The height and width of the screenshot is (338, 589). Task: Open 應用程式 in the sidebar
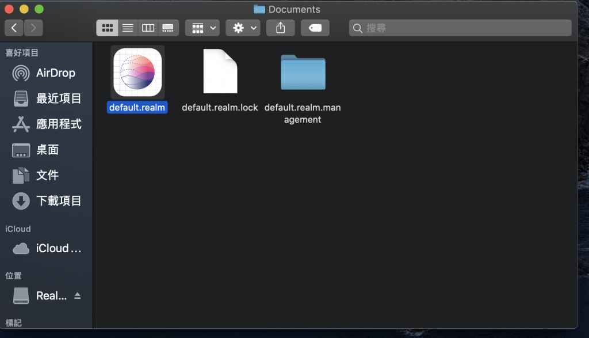46,124
